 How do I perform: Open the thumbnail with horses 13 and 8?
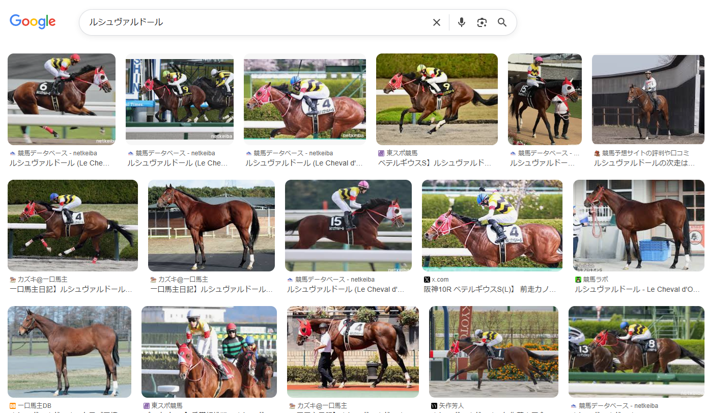click(x=636, y=351)
